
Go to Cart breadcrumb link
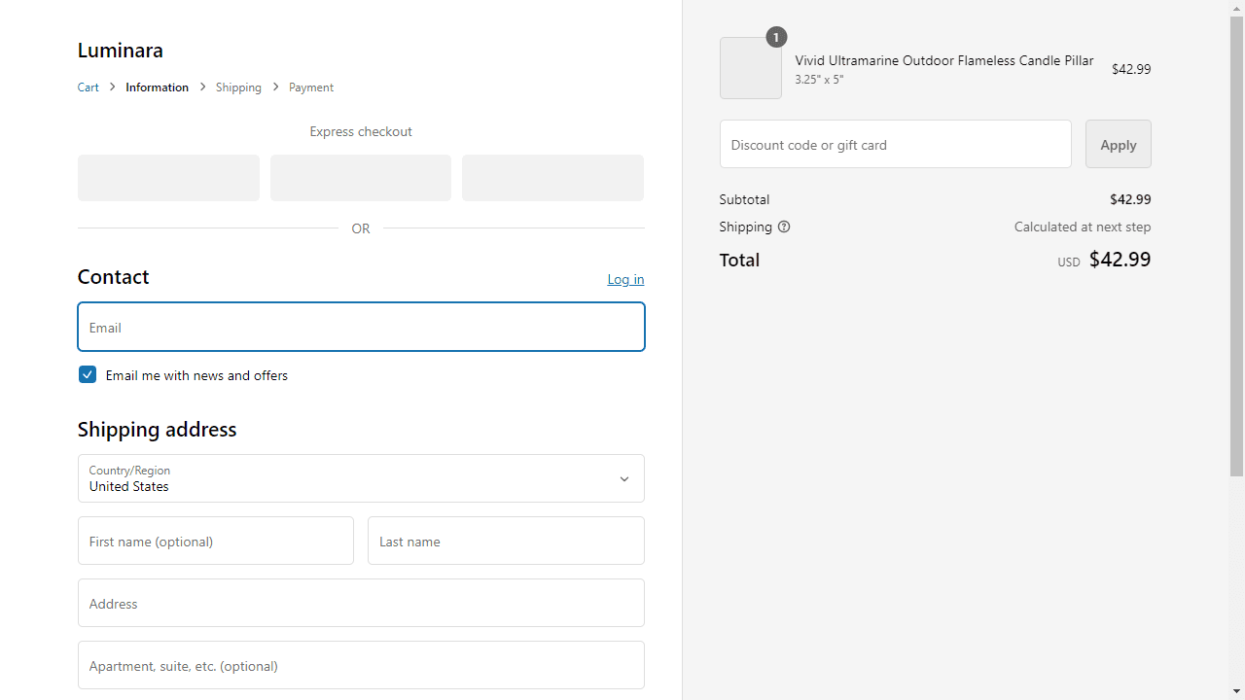point(89,87)
